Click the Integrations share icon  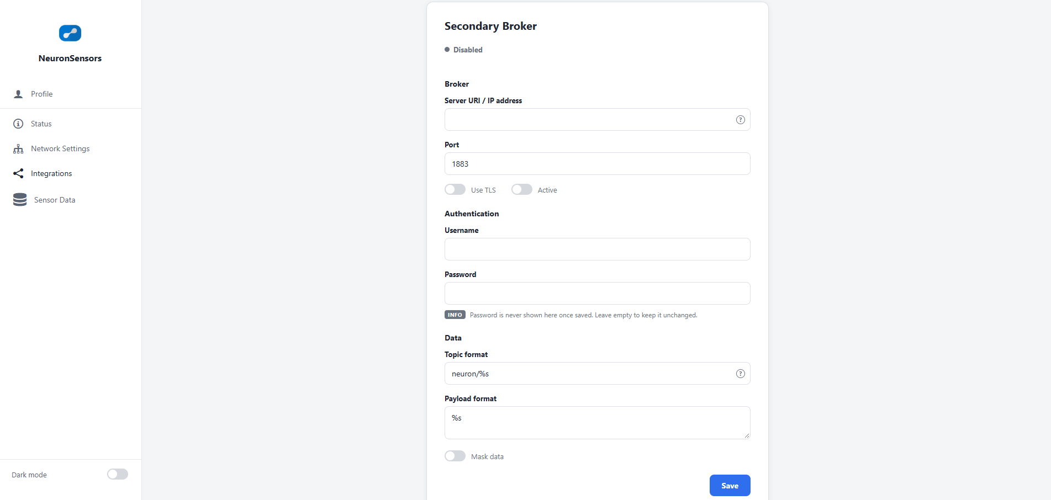tap(18, 173)
